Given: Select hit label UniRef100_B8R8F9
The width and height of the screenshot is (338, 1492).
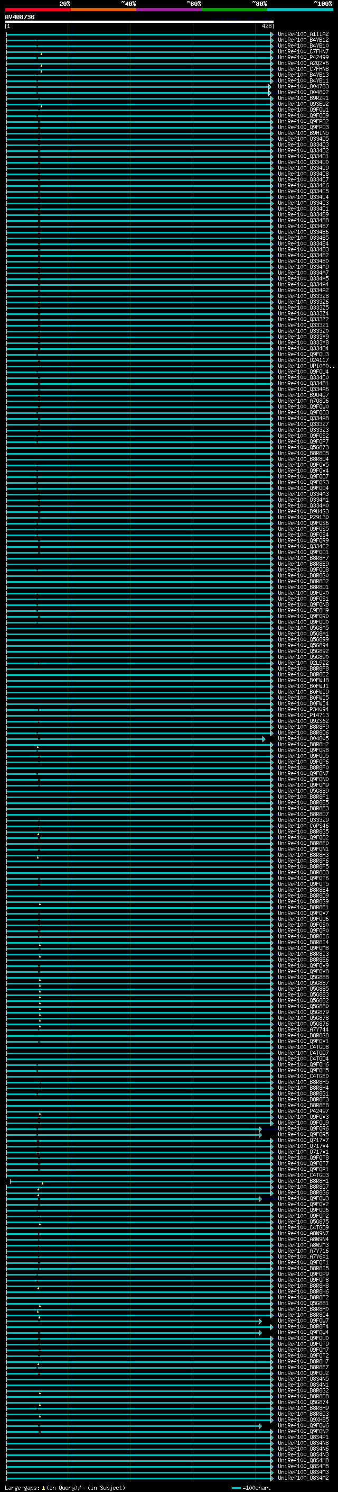Looking at the screenshot, I should coord(303,727).
